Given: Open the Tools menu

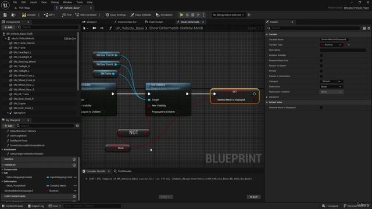Looking at the screenshot, I should coord(80,2).
